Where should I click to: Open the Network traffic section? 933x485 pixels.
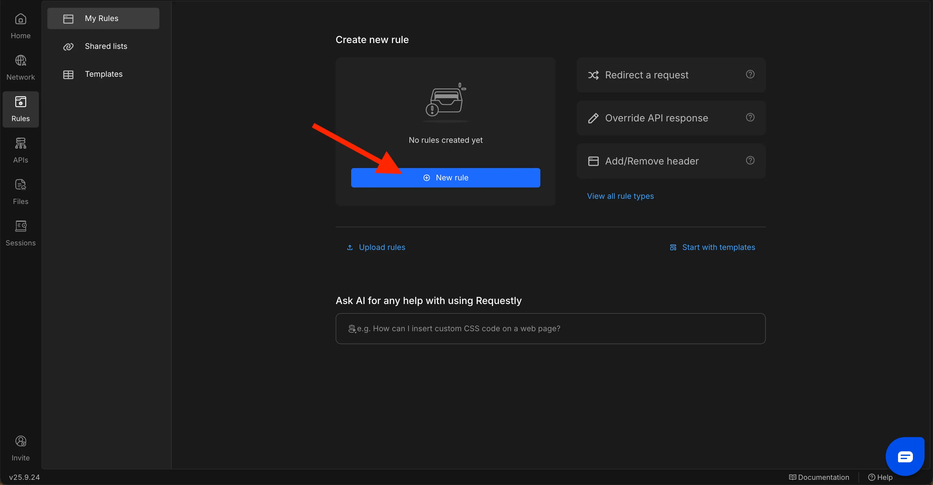(21, 67)
